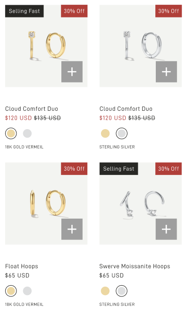Select gold swatch under silver Cloud Comfort Duo

pos(105,133)
